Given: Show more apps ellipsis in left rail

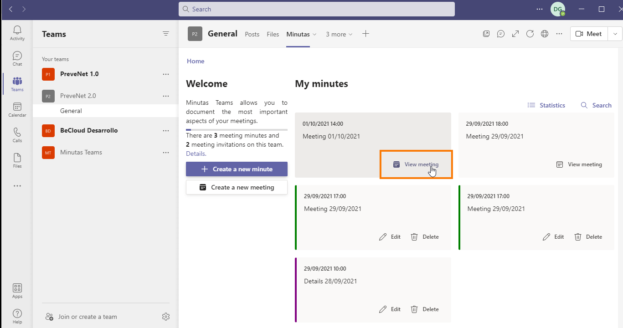Looking at the screenshot, I should pos(17,186).
